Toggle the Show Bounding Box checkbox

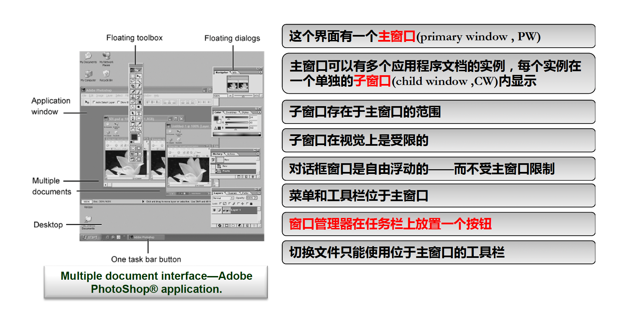click(x=118, y=102)
